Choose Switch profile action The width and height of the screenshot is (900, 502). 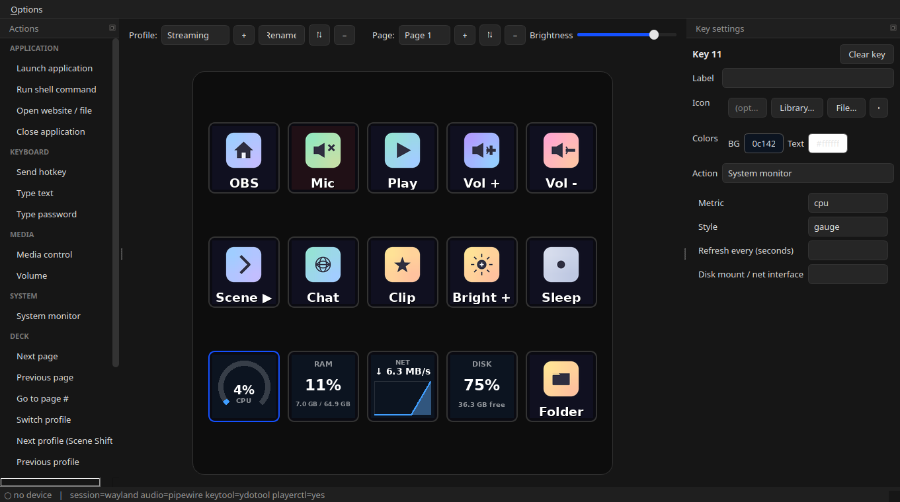point(44,419)
